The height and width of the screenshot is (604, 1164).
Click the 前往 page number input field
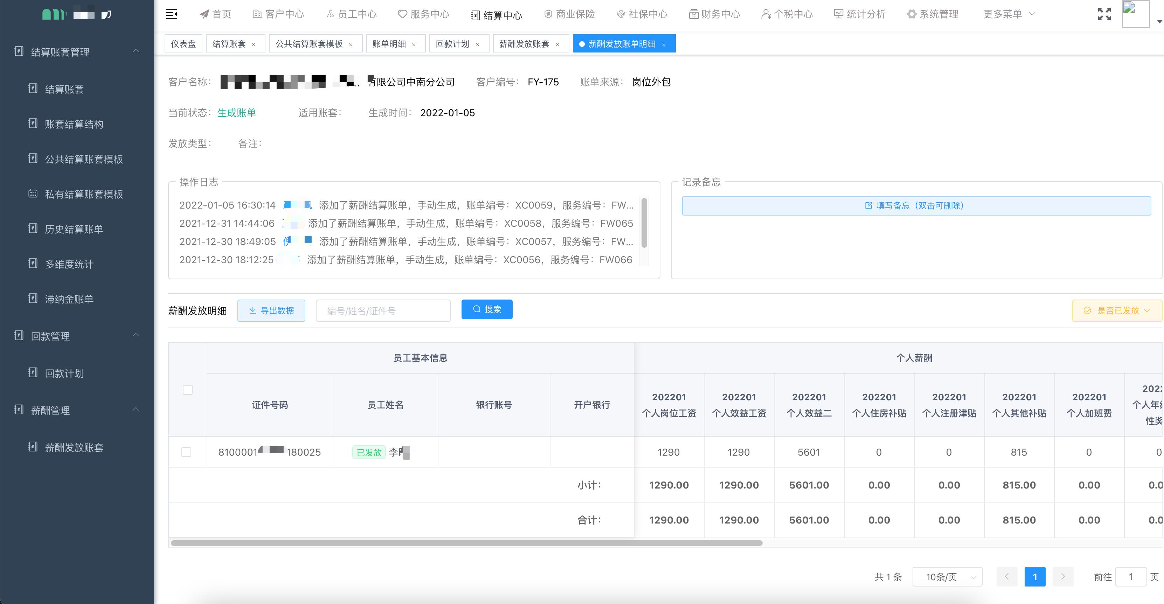(1131, 576)
